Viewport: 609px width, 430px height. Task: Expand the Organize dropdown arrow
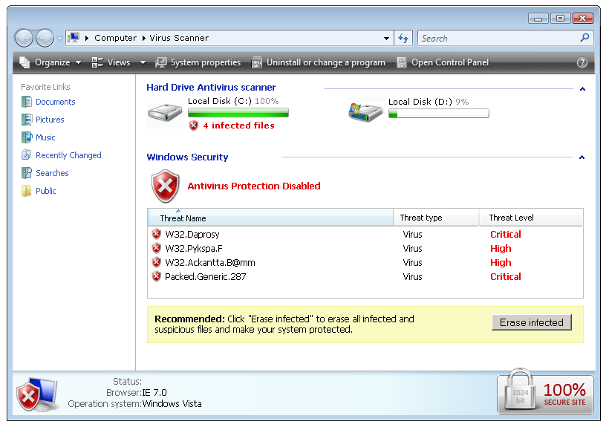pyautogui.click(x=79, y=62)
